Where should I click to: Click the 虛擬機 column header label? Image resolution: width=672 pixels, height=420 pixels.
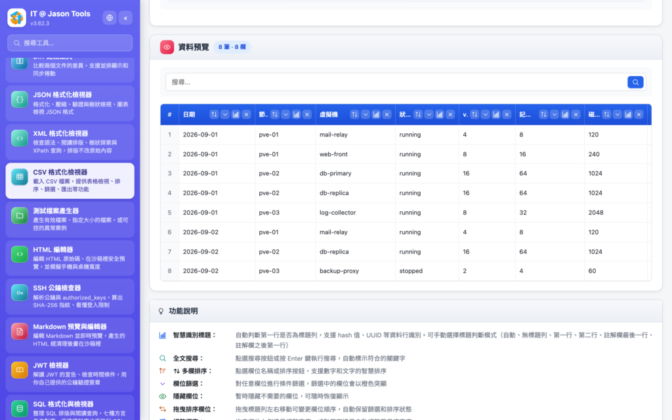tap(329, 114)
